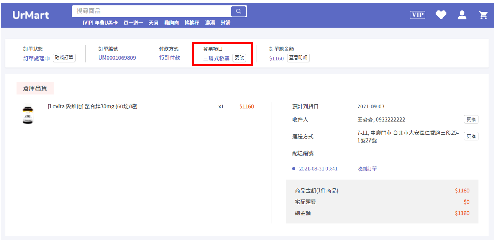Click the Lovita zinc product thumbnail

point(28,115)
